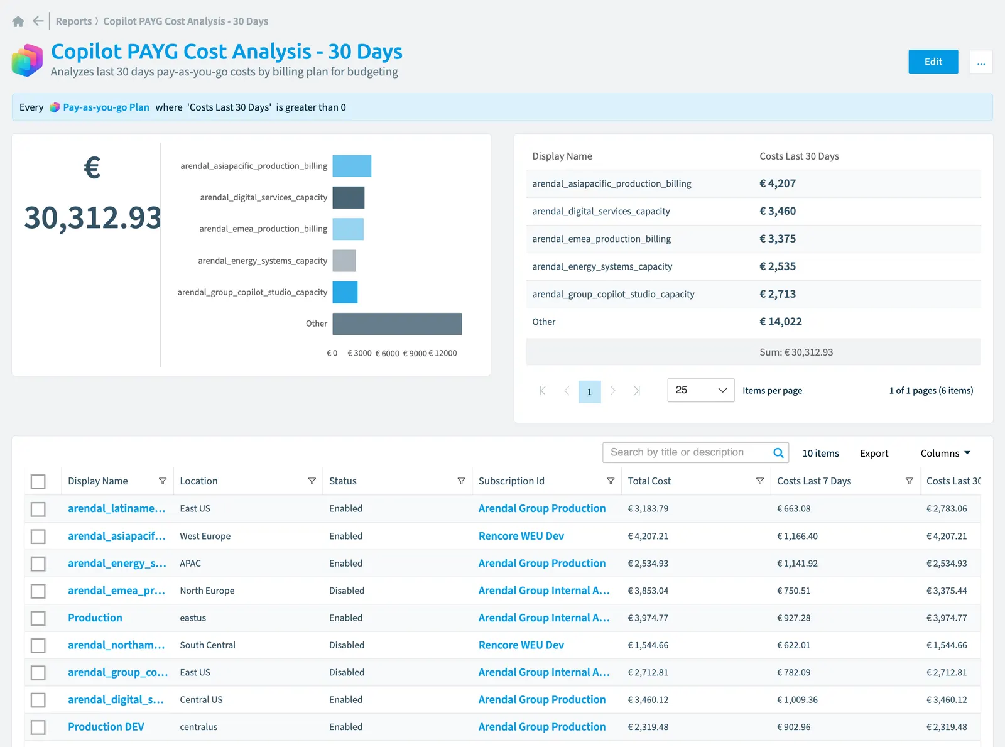The image size is (1005, 747).
Task: Open filter on Display Name column
Action: (163, 481)
